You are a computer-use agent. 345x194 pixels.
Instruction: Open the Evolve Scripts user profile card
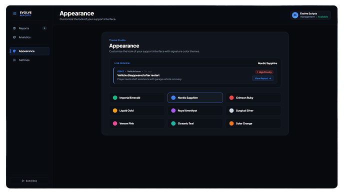[310, 15]
